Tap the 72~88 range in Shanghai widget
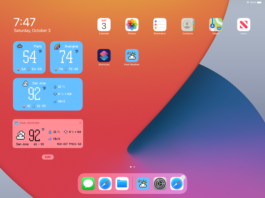 tap(73, 69)
